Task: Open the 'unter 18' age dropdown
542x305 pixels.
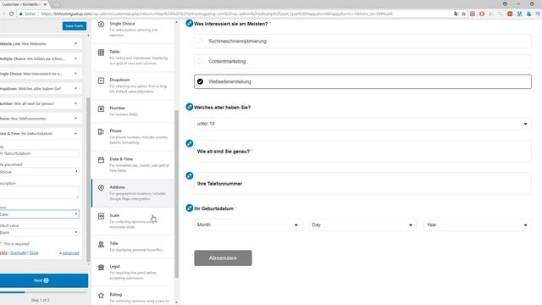Action: [362, 124]
